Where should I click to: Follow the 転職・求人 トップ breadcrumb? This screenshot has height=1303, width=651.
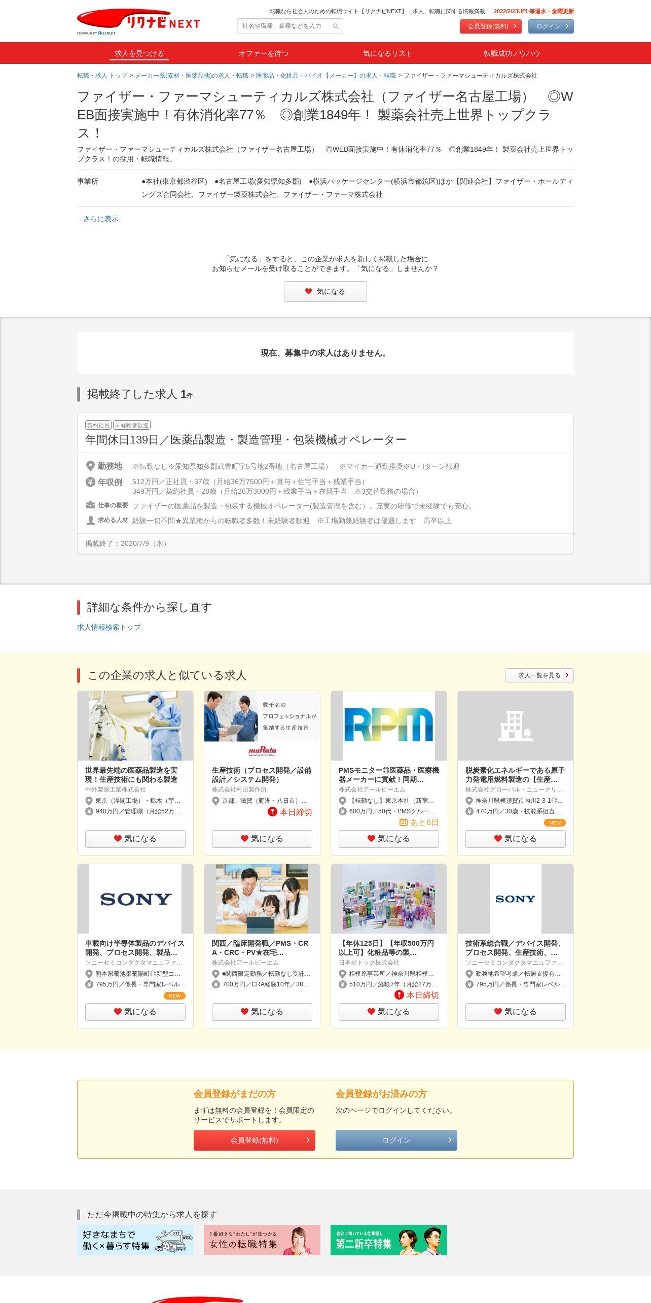point(102,76)
